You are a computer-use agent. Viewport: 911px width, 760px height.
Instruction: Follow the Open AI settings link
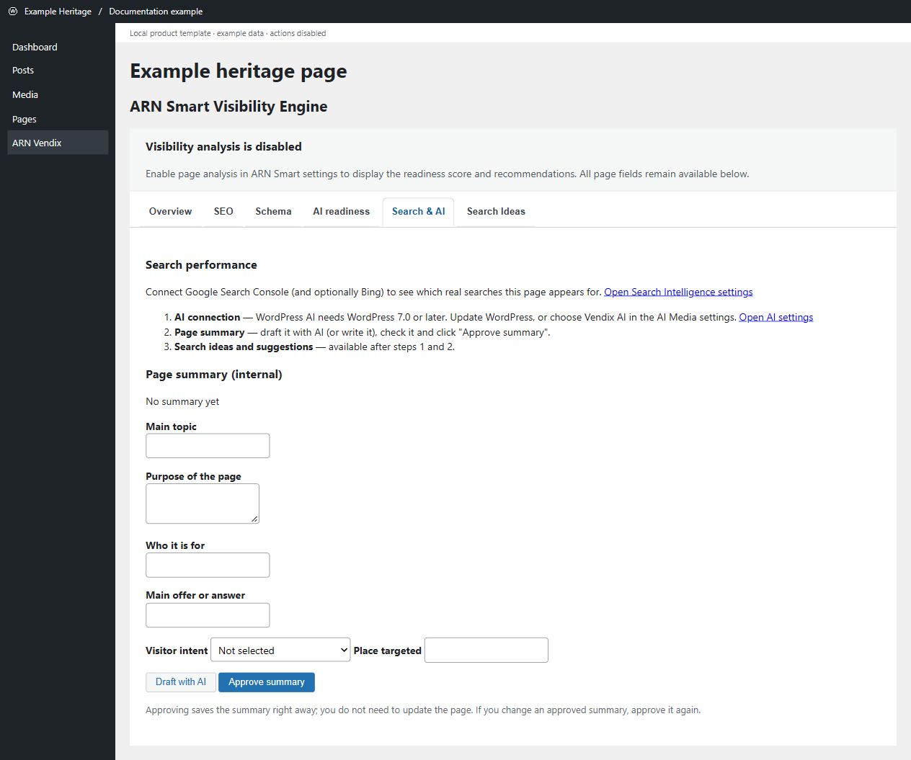coord(776,317)
